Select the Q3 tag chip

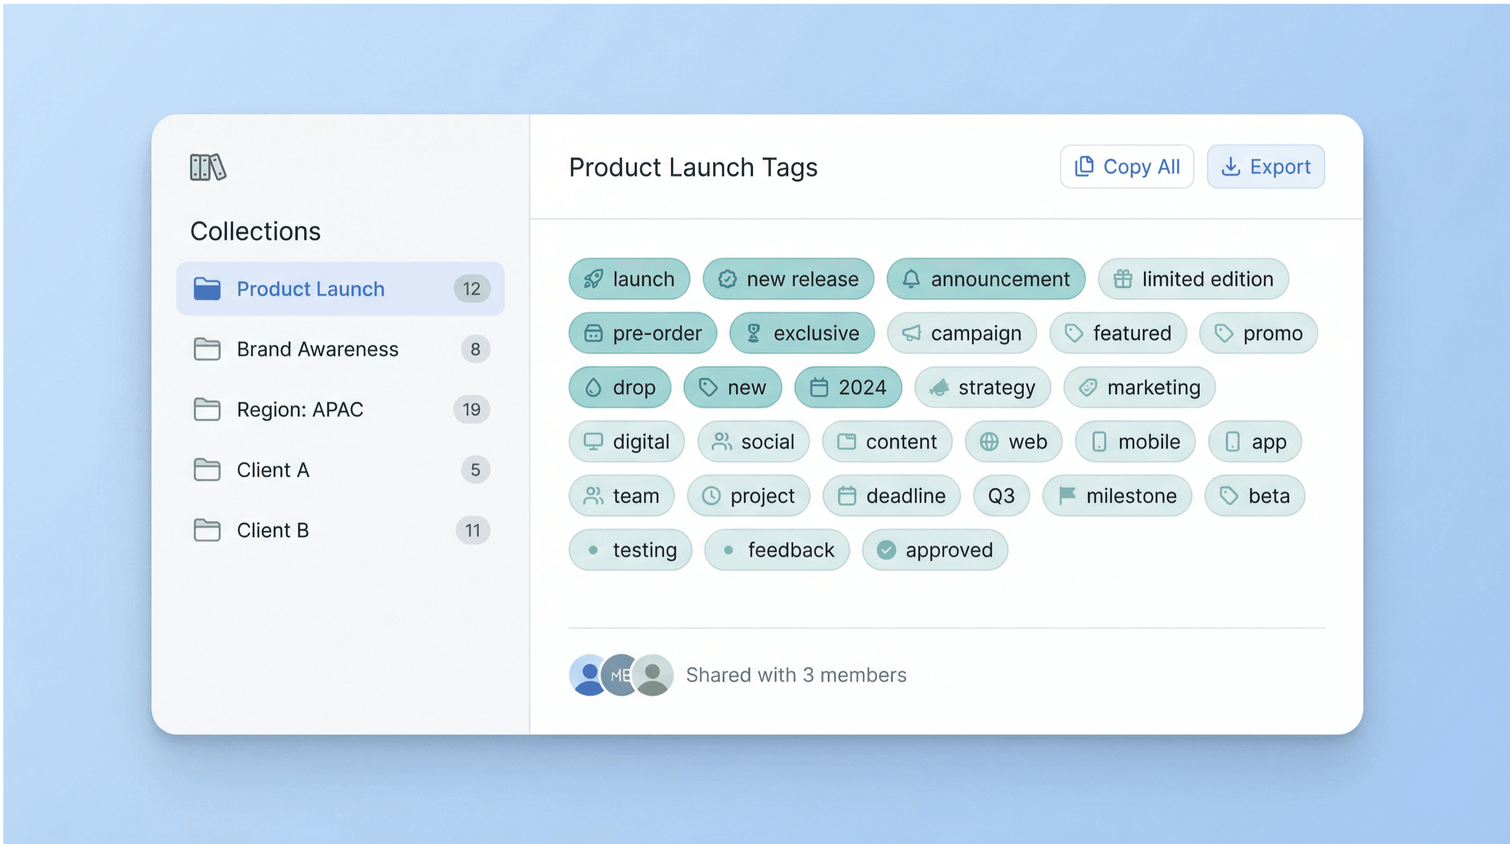1001,496
